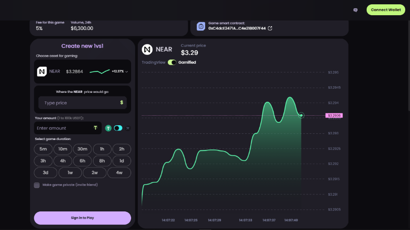Focus the Enter amount input field
410x230 pixels.
(68, 128)
